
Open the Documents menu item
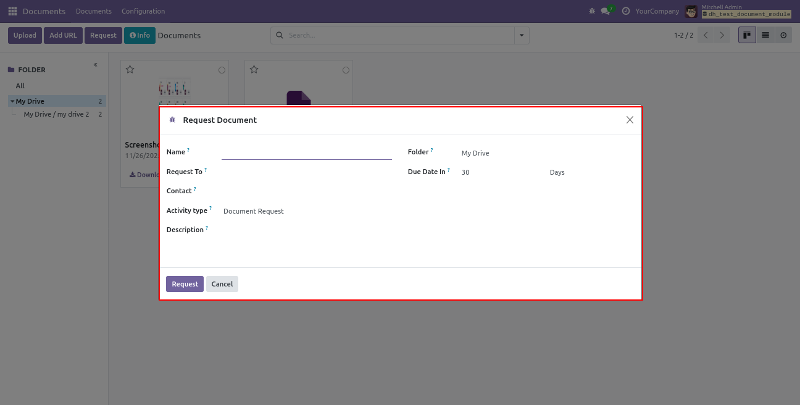tap(94, 11)
